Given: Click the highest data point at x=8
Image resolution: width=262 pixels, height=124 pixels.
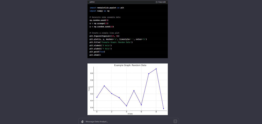Looking at the screenshot, I should click(x=156, y=69).
